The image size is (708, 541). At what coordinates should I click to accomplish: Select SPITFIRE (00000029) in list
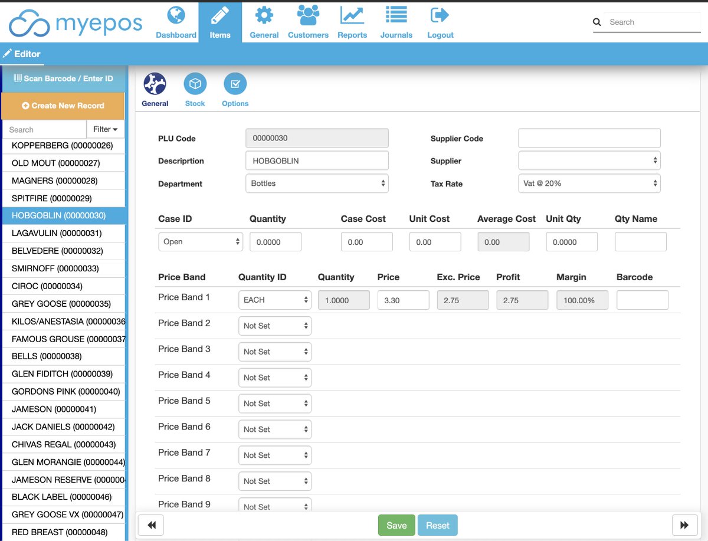pos(63,198)
